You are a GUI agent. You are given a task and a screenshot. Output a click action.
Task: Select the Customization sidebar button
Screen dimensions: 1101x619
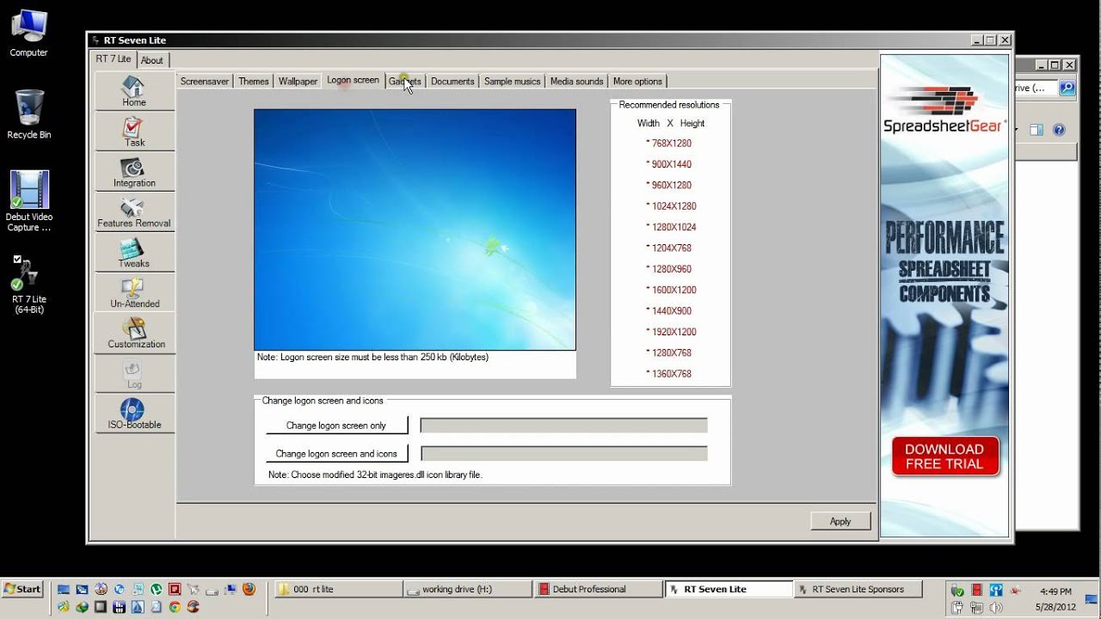pos(134,334)
